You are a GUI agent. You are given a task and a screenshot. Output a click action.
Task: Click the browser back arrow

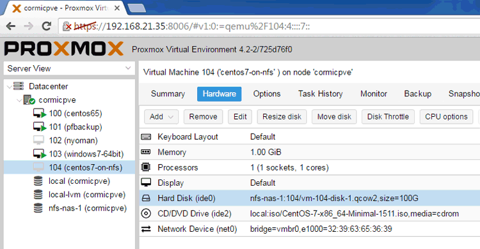coord(11,26)
